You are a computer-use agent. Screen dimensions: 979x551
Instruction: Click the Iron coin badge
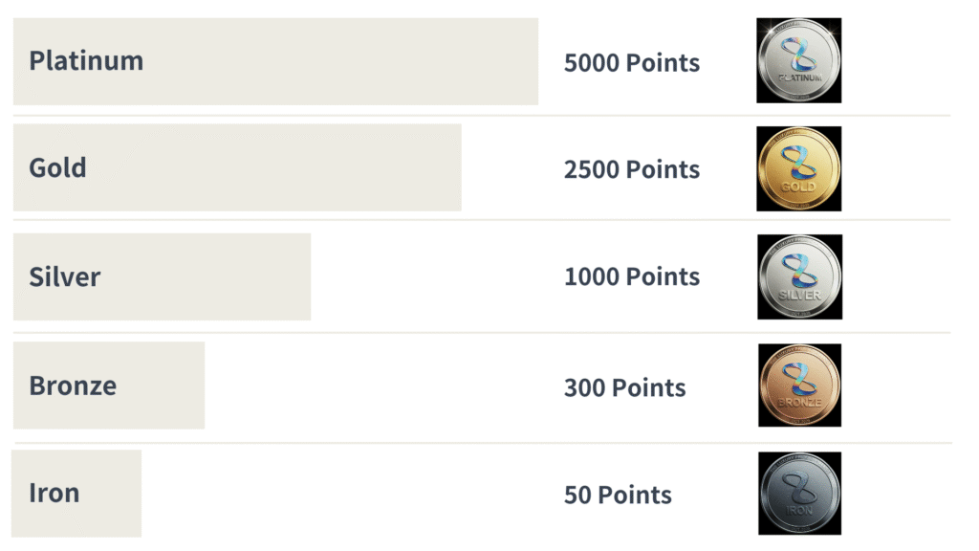coord(799,493)
